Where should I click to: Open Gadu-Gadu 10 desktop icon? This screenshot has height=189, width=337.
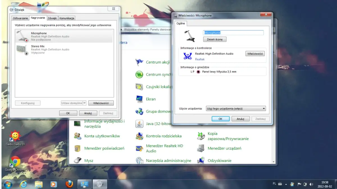tap(15, 136)
